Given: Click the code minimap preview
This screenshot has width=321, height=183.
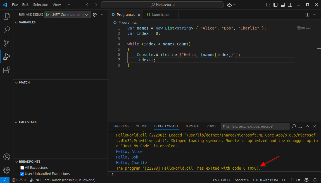Looking at the screenshot, I should [x=305, y=28].
